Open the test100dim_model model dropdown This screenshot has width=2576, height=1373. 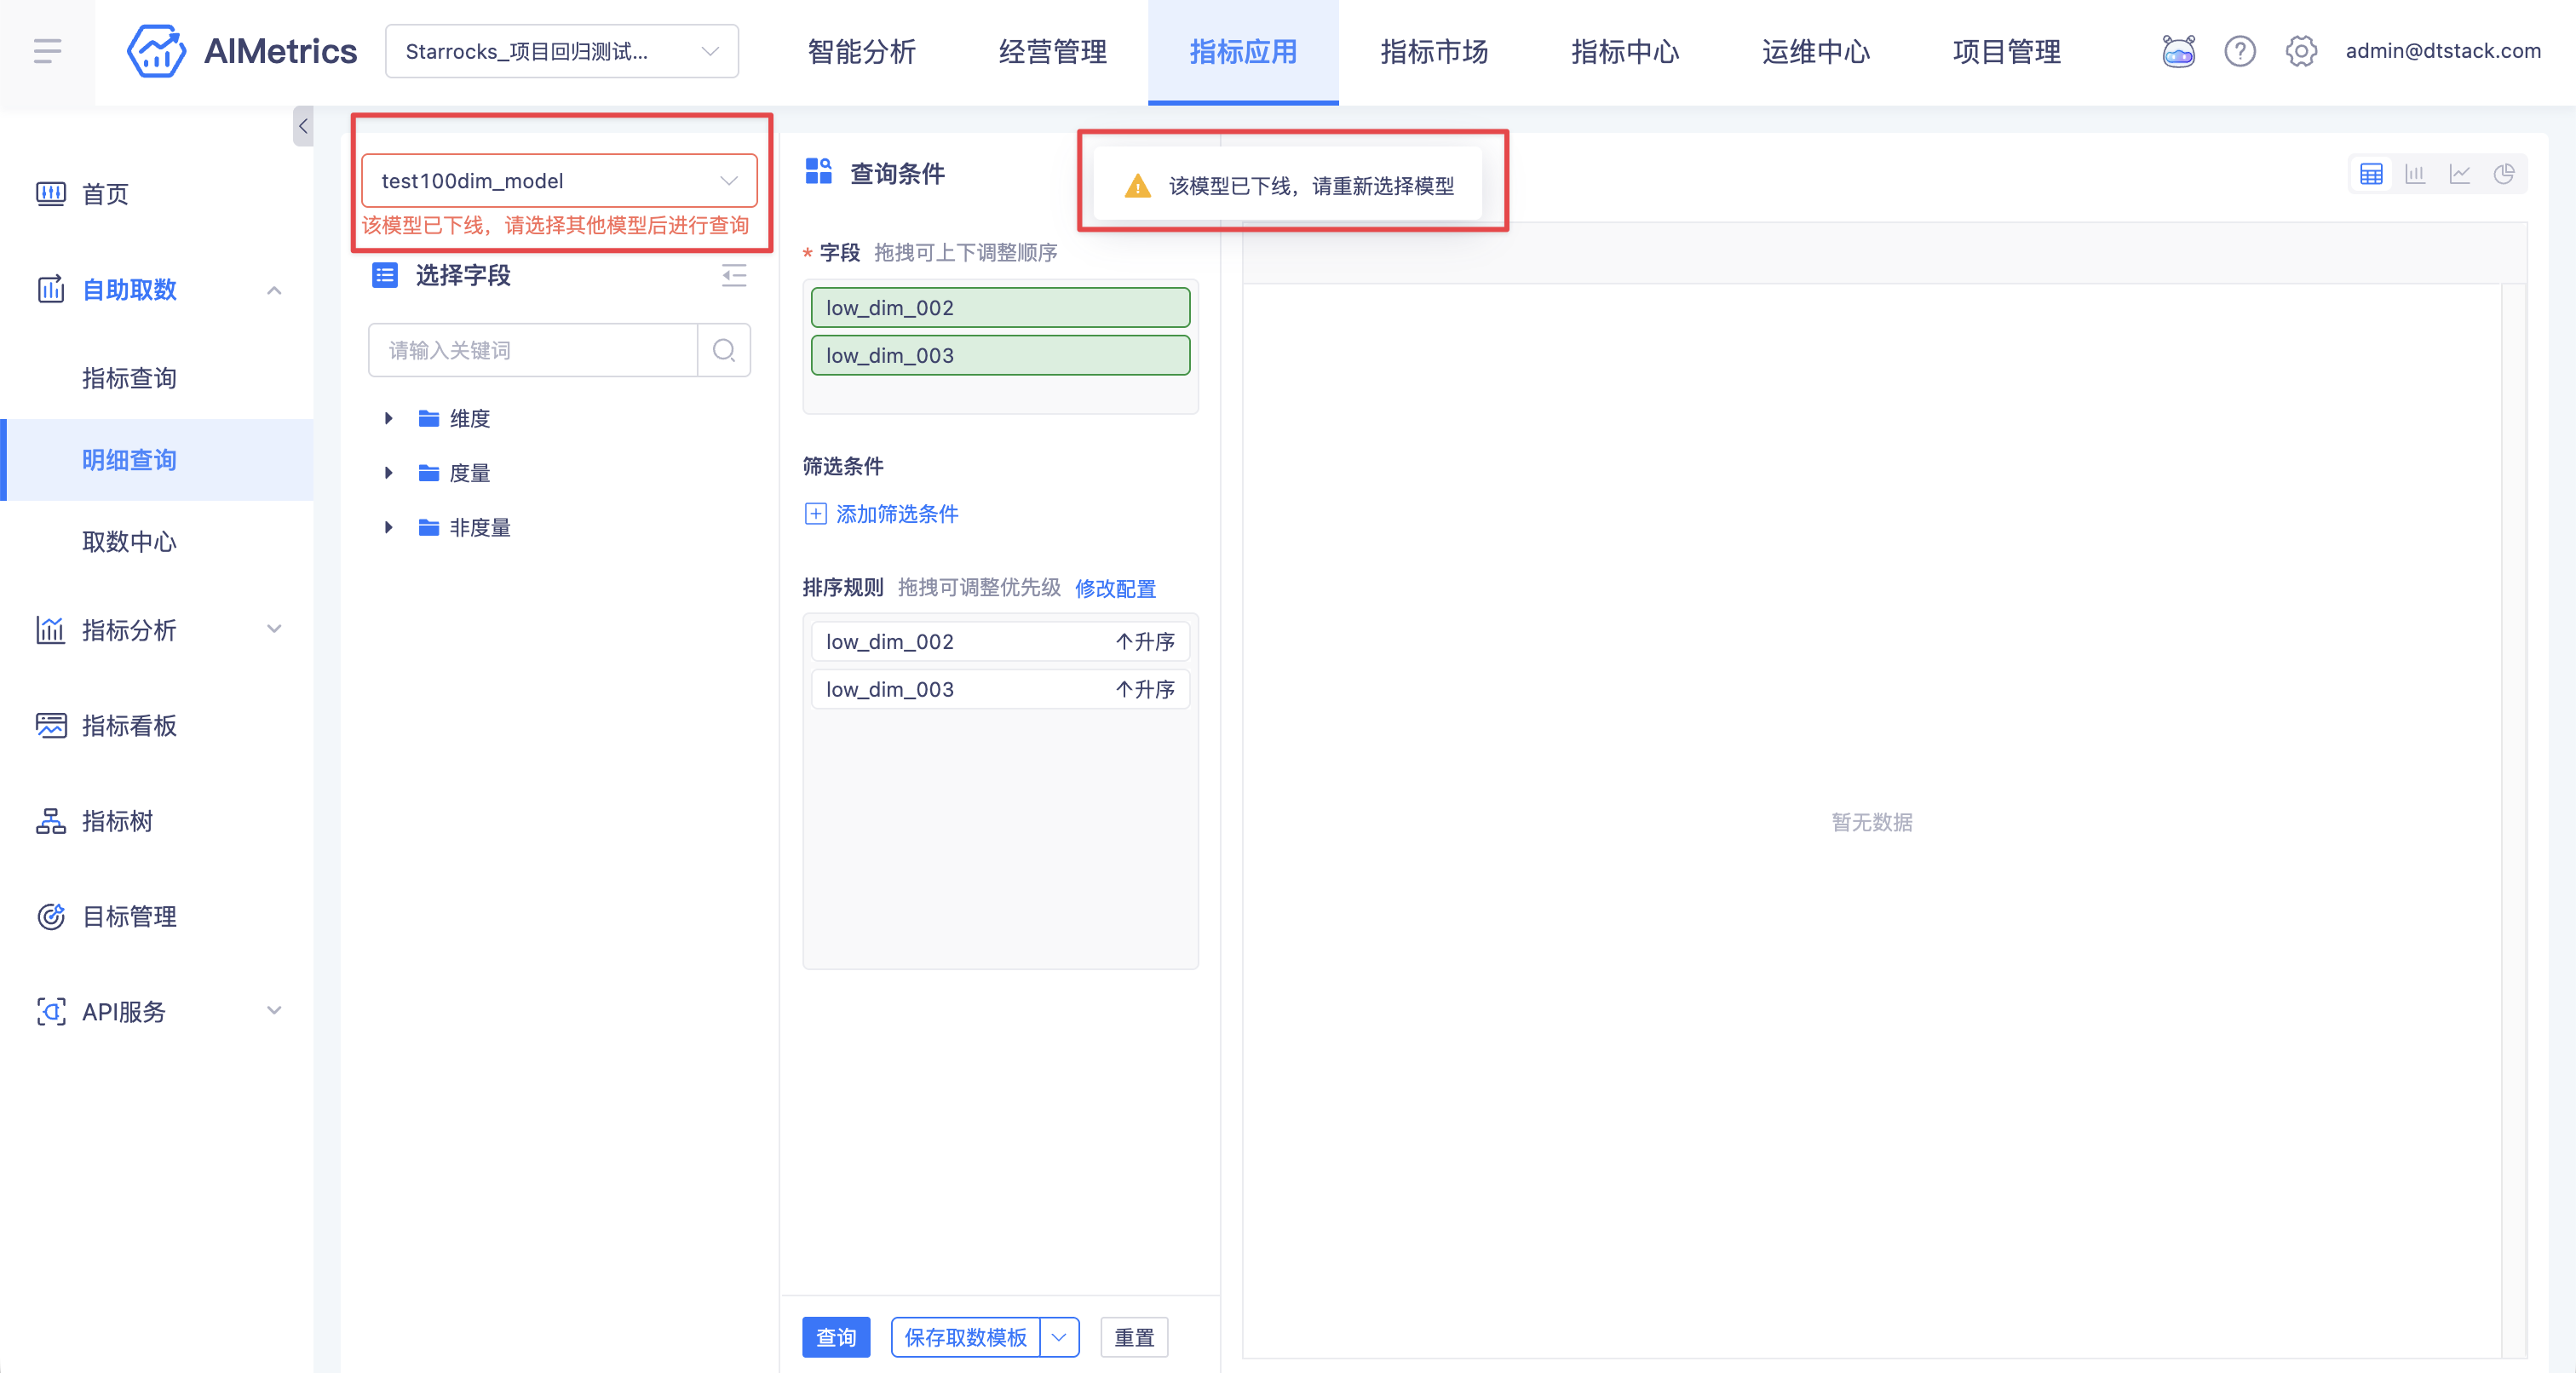[x=559, y=181]
